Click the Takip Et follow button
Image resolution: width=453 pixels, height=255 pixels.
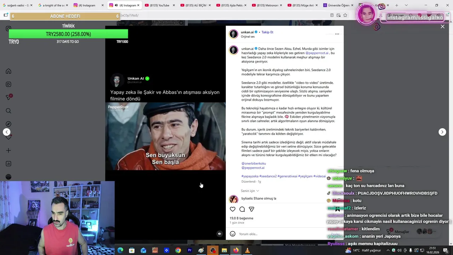pyautogui.click(x=267, y=32)
